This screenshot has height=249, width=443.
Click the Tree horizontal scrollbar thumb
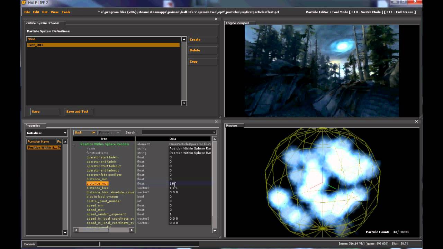93,230
